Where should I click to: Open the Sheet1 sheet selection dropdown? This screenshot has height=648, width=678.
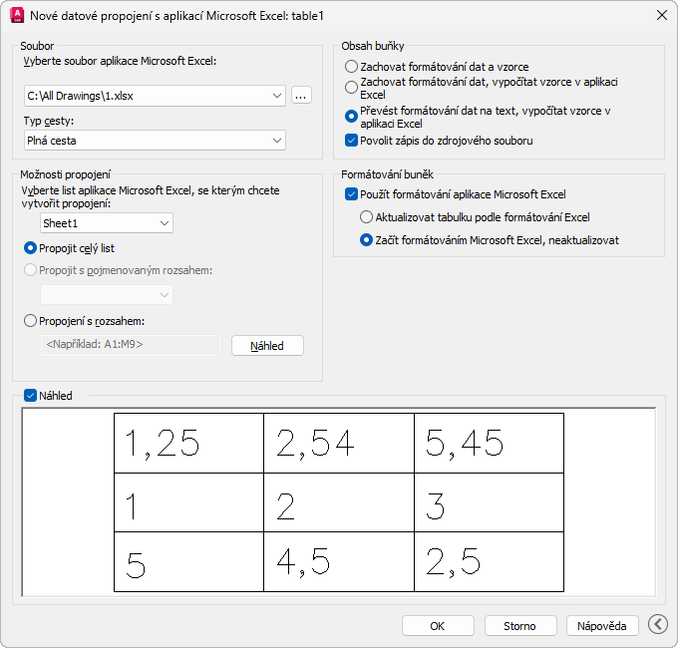coord(107,223)
